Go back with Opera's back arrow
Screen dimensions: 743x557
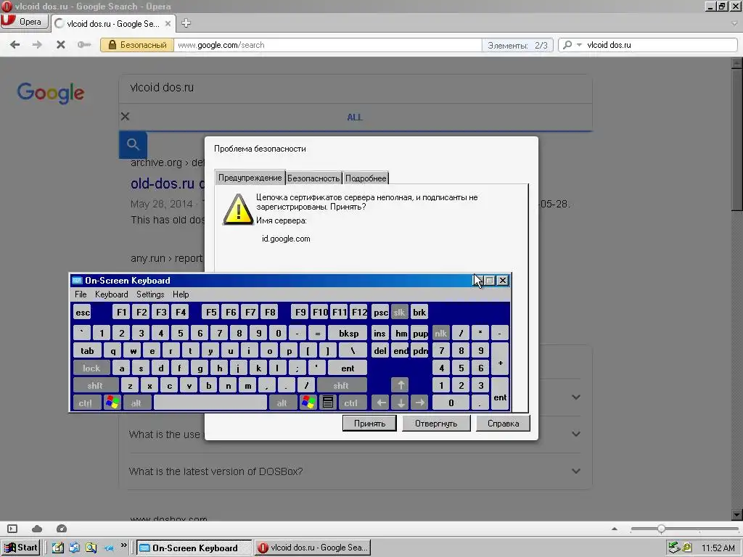pos(15,45)
